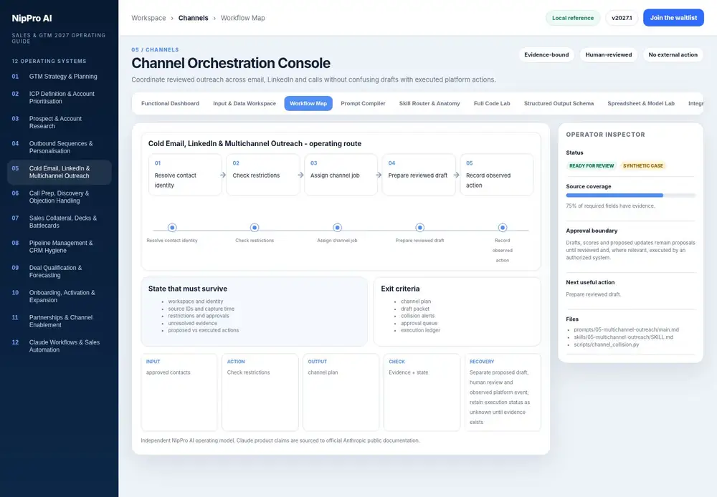Click arrow after Check restrictions card
This screenshot has height=497, width=717.
point(301,175)
